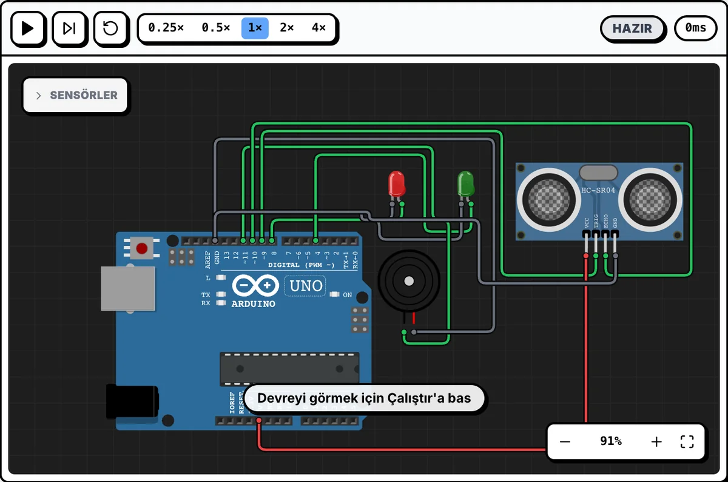Zoom in with the plus button
Viewport: 728px width, 482px height.
click(x=656, y=441)
